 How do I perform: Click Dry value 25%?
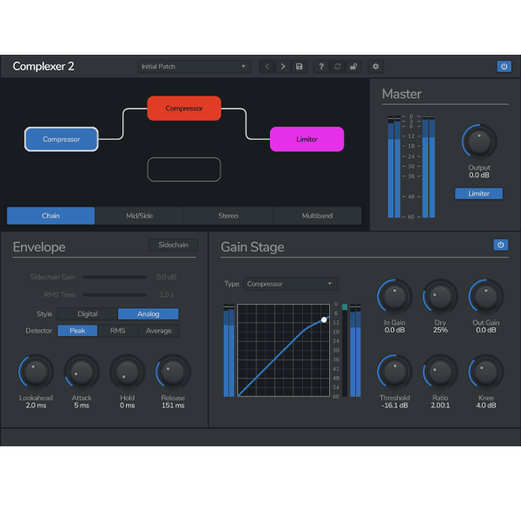(440, 330)
